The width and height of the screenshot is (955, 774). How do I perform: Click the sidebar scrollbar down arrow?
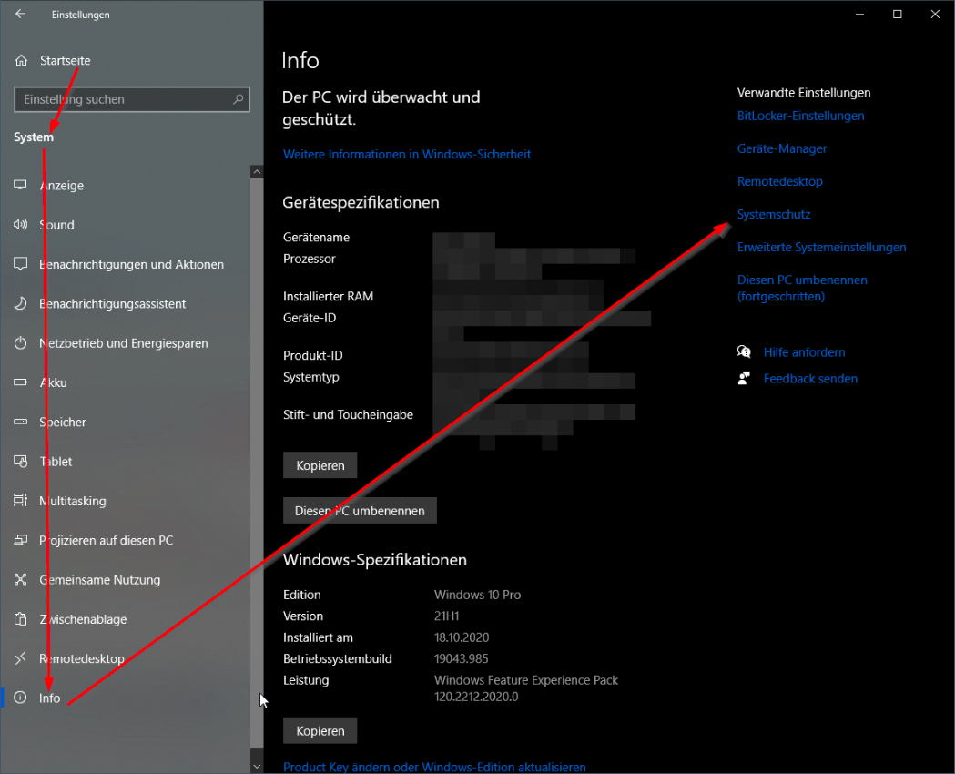(x=257, y=767)
